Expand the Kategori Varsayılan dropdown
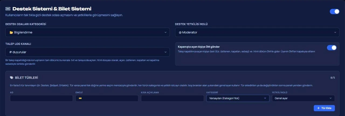This screenshot has width=345, height=116. click(x=238, y=98)
